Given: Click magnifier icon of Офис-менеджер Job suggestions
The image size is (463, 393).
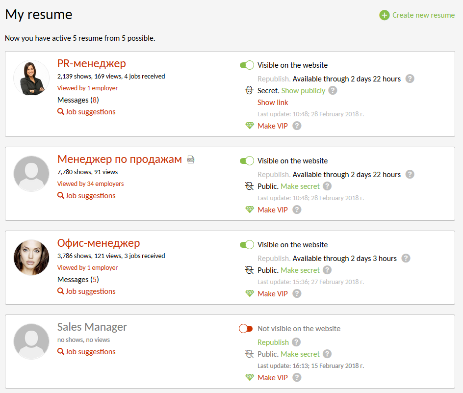Looking at the screenshot, I should 61,291.
